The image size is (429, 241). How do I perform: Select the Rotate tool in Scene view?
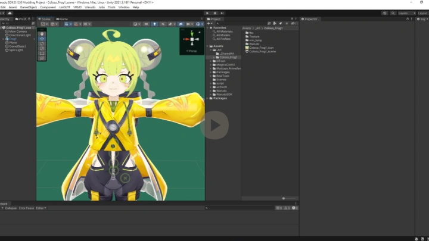(x=42, y=43)
